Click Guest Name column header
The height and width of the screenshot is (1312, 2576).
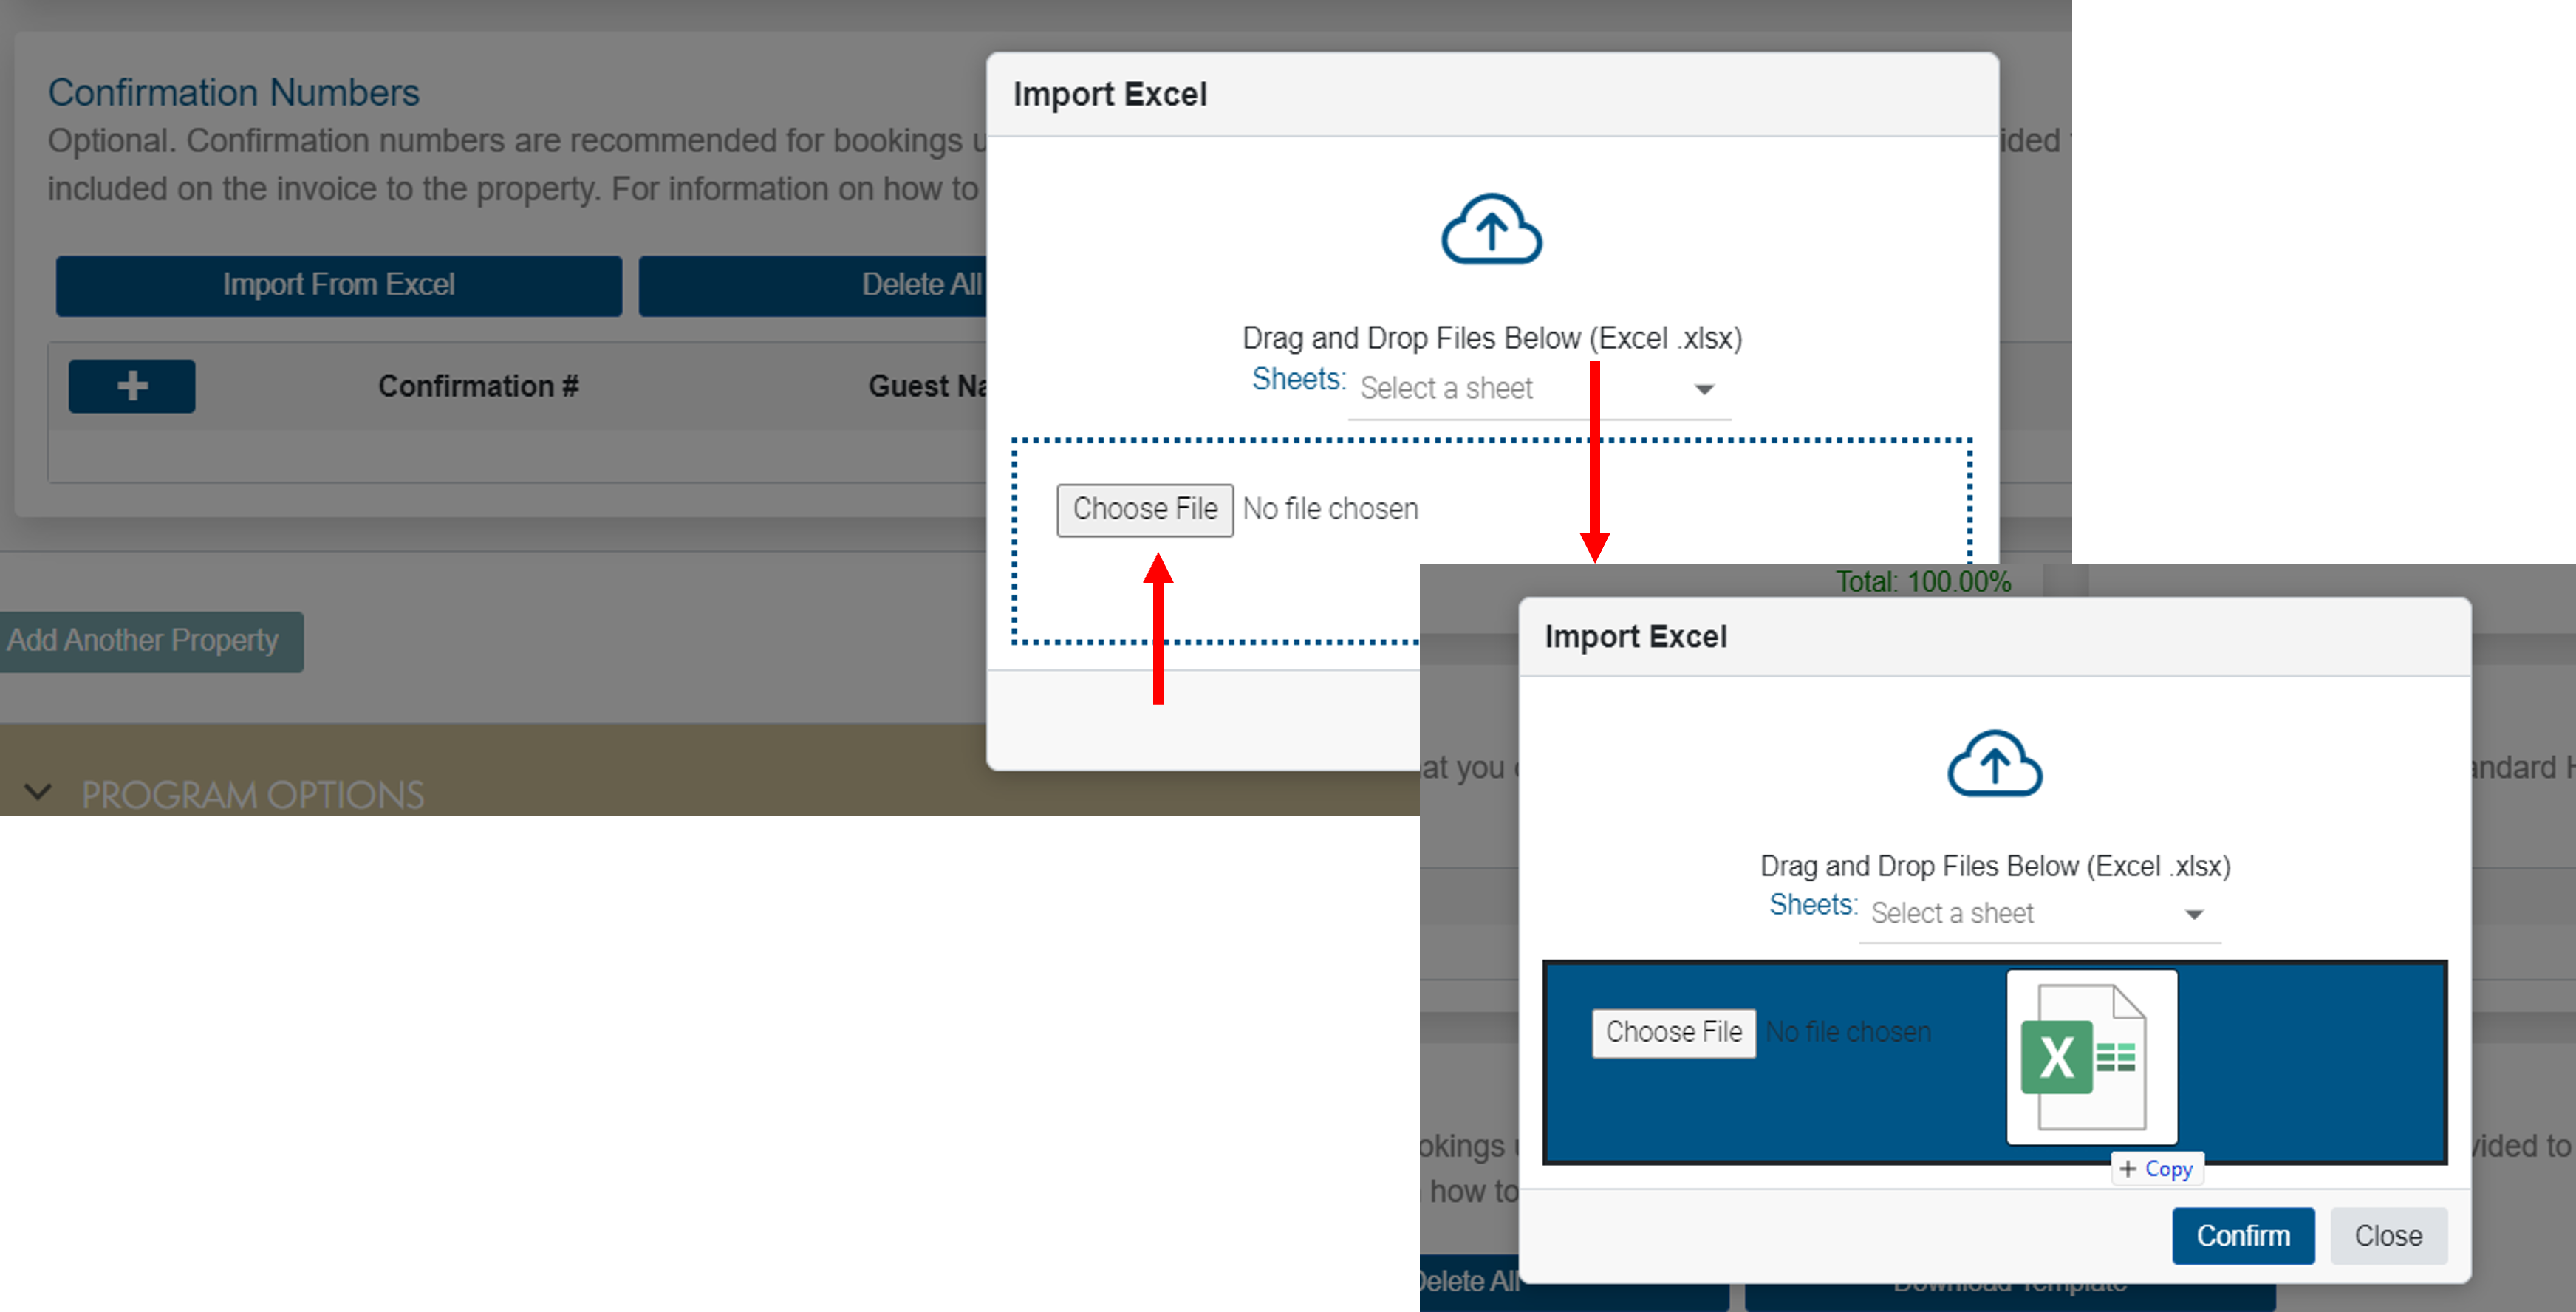(x=926, y=386)
